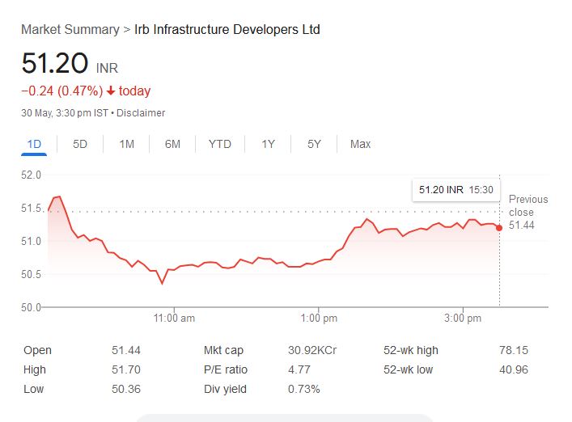Switch to the 1Y chart tab
The width and height of the screenshot is (572, 422).
(268, 144)
